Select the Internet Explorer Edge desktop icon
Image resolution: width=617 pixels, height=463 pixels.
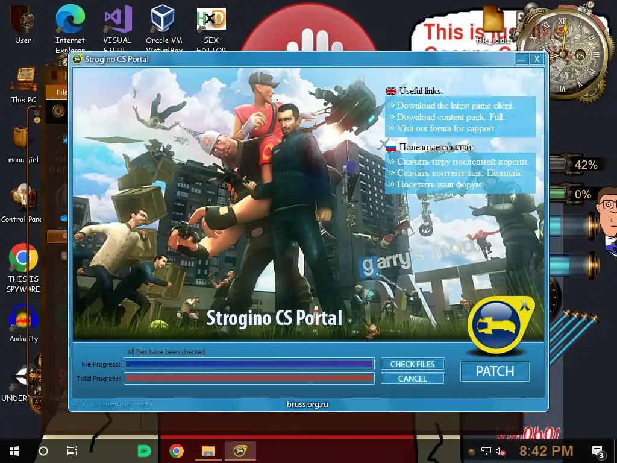click(70, 28)
